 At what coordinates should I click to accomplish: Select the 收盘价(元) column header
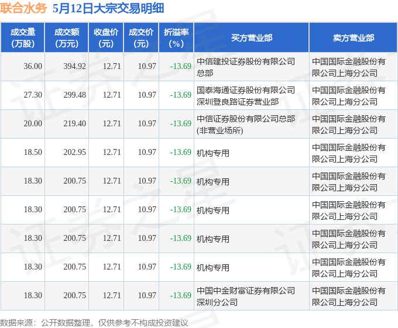click(106, 38)
